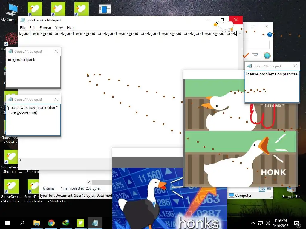Close the 'peace was never an option' Not-epad
This screenshot has height=229, width=306.
[56, 99]
